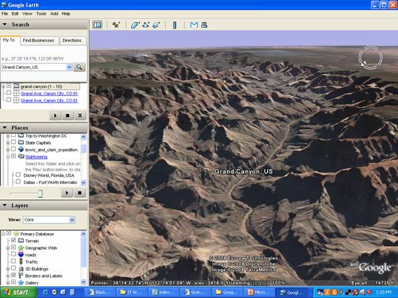Screen dimensions: 398x298
Task: Expand the Geographic Web layer tree node
Action: (x=7, y=248)
